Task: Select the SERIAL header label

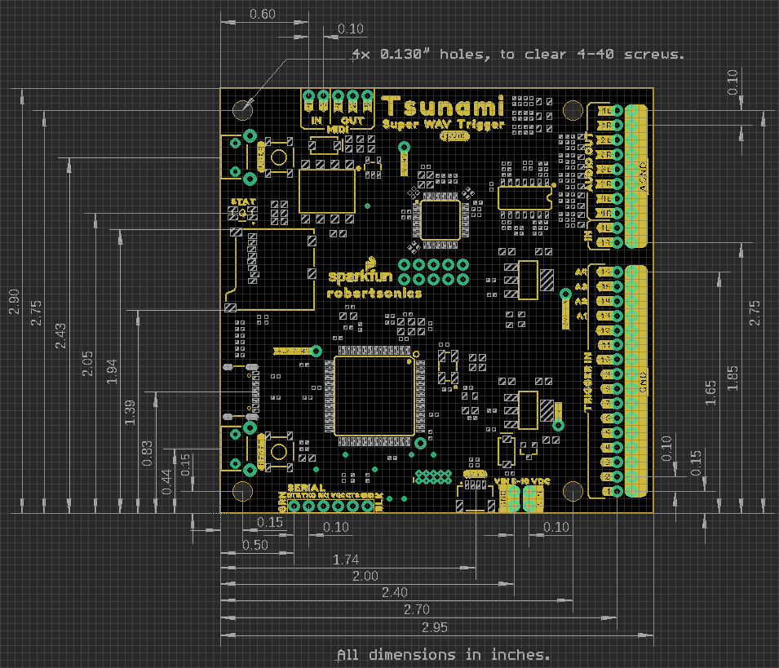Action: (x=306, y=488)
